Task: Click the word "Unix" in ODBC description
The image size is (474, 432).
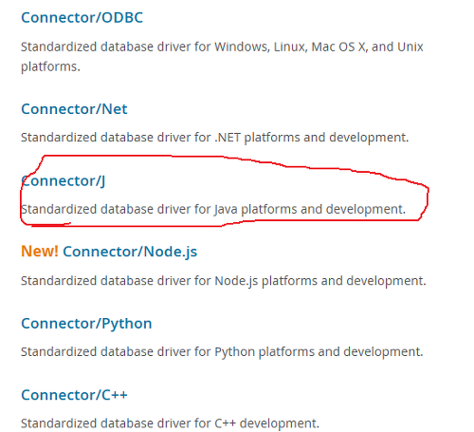Action: [x=410, y=47]
